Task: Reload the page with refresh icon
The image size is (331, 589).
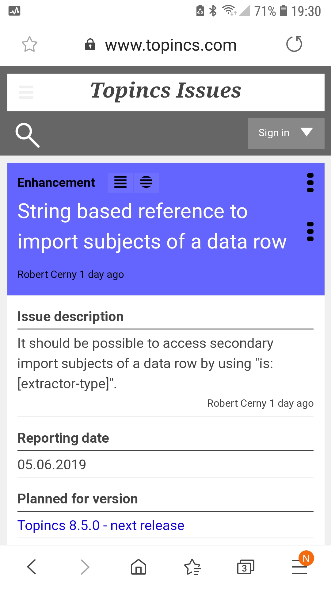Action: point(294,44)
